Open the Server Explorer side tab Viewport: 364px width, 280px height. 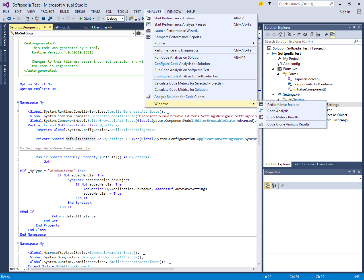[x=5, y=35]
